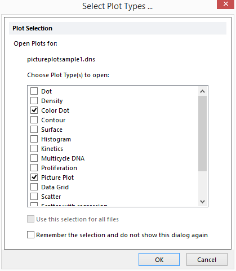
Task: Enable Histogram in the plot list
Action: [x=34, y=139]
